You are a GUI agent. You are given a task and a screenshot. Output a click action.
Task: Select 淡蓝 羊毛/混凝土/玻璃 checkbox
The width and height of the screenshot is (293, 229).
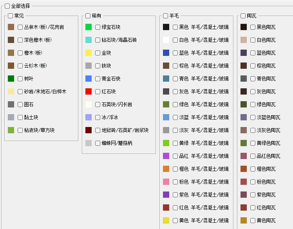click(175, 117)
